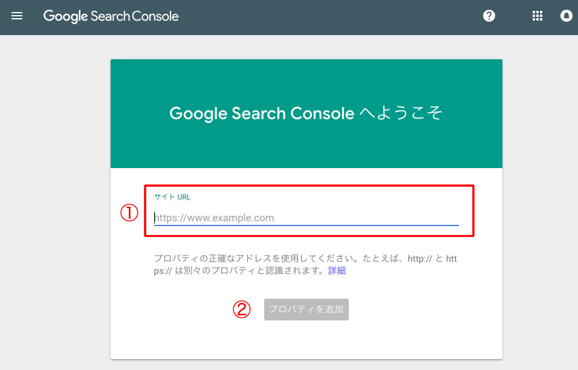Click the circled number 1 marker

coord(129,212)
